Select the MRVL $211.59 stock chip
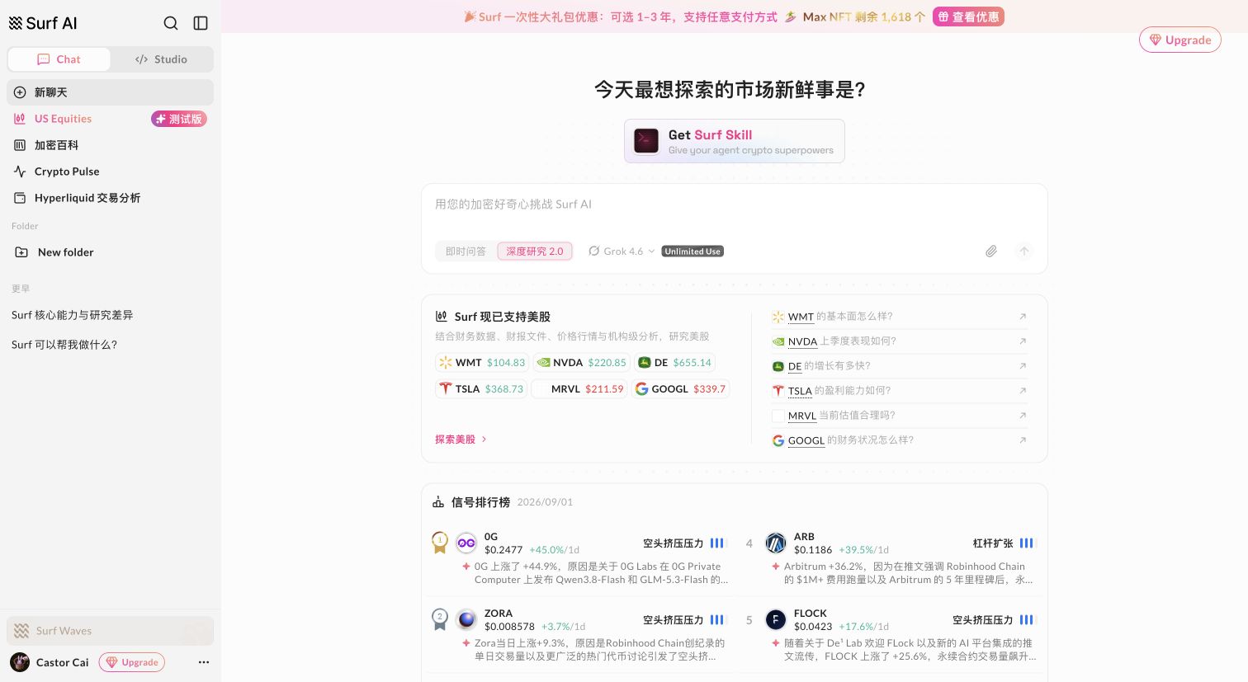This screenshot has width=1248, height=682. [x=579, y=389]
